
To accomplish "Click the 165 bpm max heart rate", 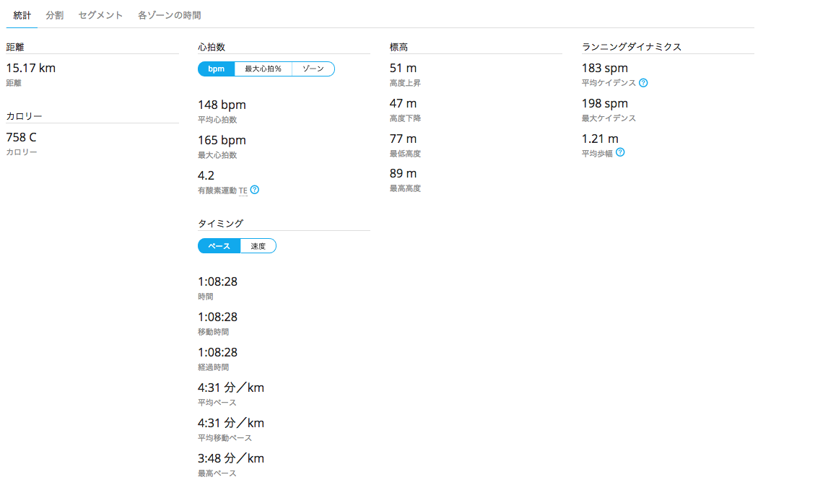I will [222, 140].
